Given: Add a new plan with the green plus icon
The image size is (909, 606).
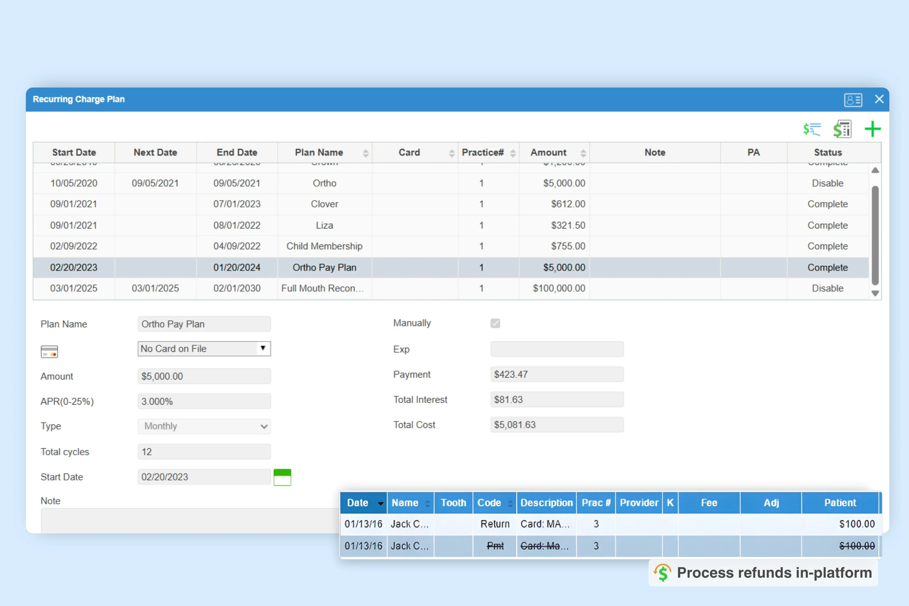Looking at the screenshot, I should click(873, 129).
